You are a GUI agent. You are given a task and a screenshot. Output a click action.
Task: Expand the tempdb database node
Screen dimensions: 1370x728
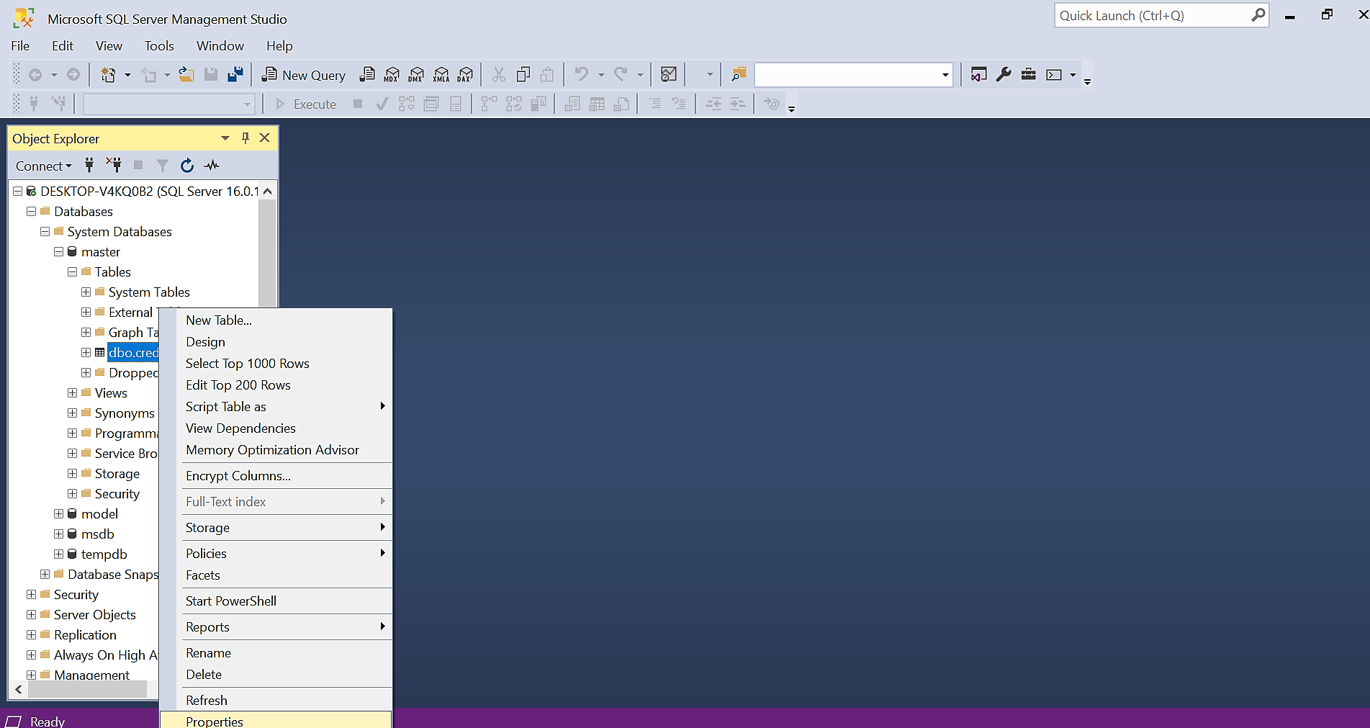58,554
